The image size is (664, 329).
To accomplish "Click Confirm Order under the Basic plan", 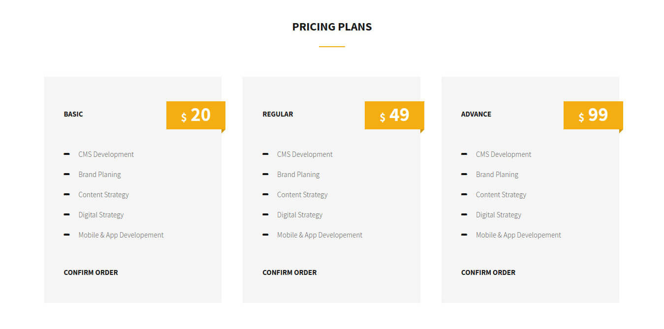I will (x=91, y=272).
